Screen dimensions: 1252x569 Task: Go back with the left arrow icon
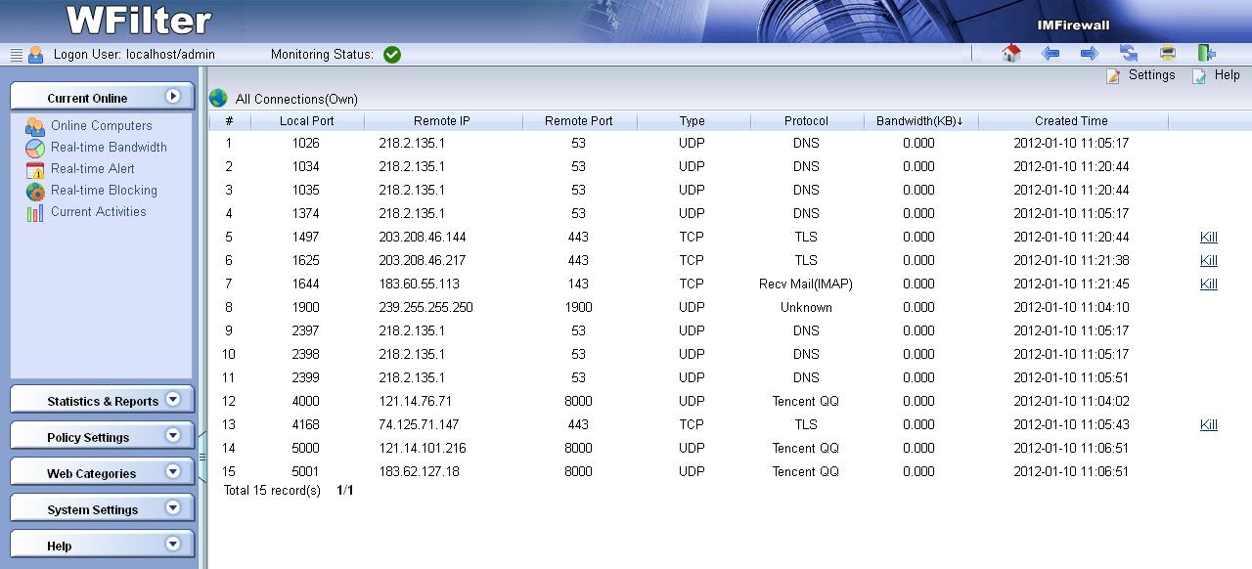(1051, 54)
